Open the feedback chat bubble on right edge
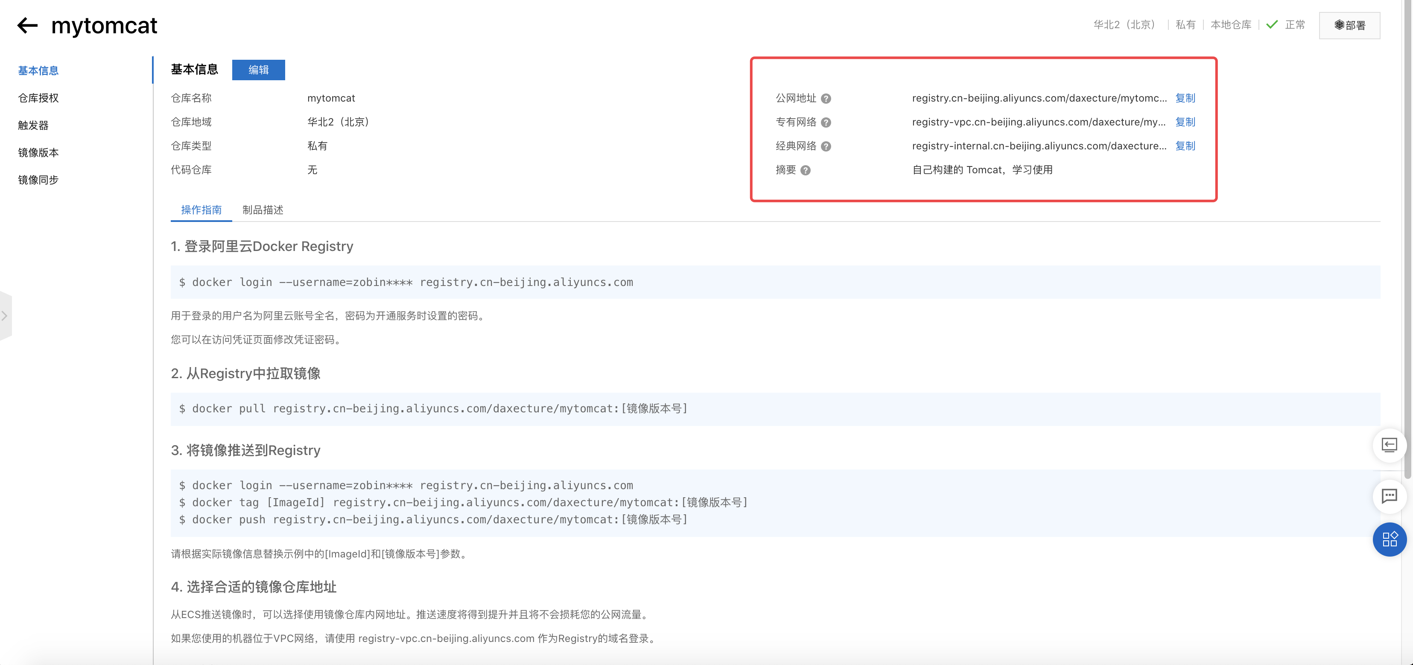The height and width of the screenshot is (665, 1413). click(x=1390, y=496)
